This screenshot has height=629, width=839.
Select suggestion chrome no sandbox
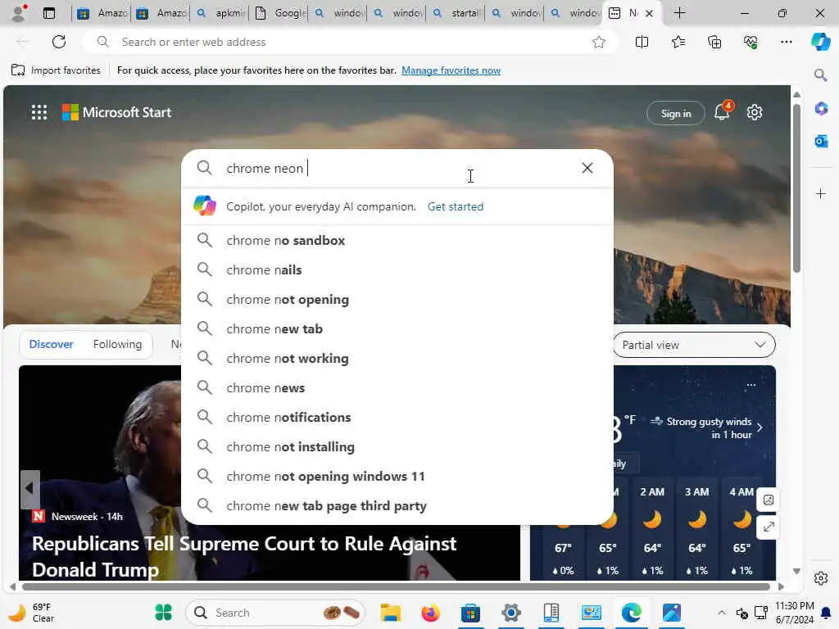[x=397, y=240]
